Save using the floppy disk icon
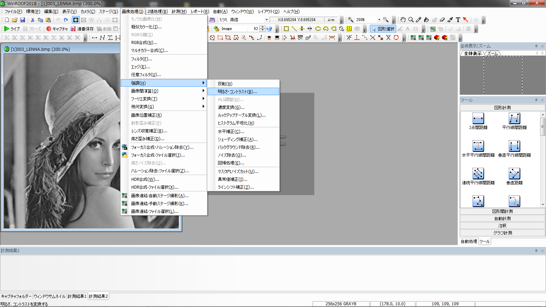Image resolution: width=546 pixels, height=307 pixels. [23, 20]
